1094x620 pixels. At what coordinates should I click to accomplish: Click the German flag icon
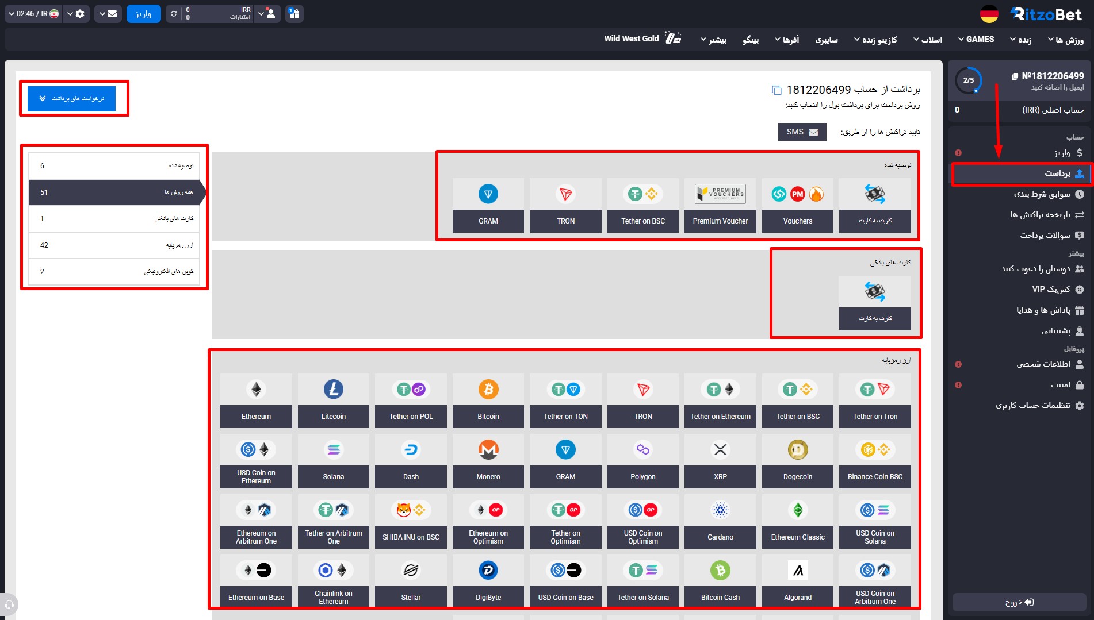pos(989,14)
